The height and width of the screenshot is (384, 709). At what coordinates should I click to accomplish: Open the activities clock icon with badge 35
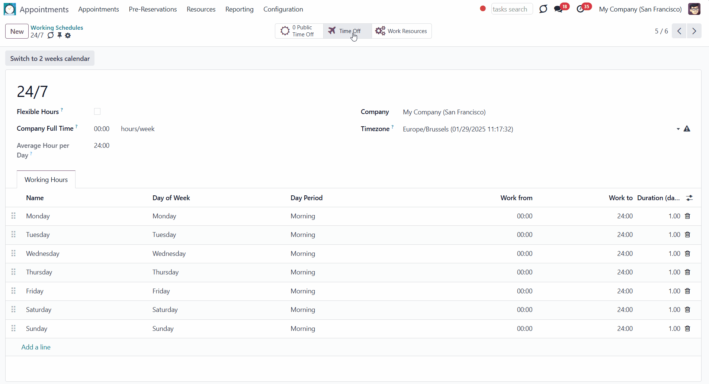pos(580,9)
